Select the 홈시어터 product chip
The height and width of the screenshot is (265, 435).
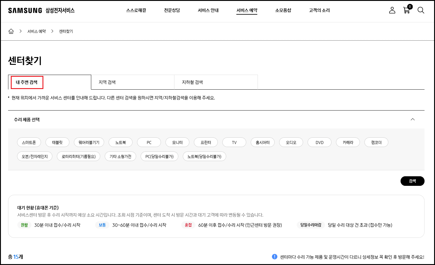tap(263, 143)
